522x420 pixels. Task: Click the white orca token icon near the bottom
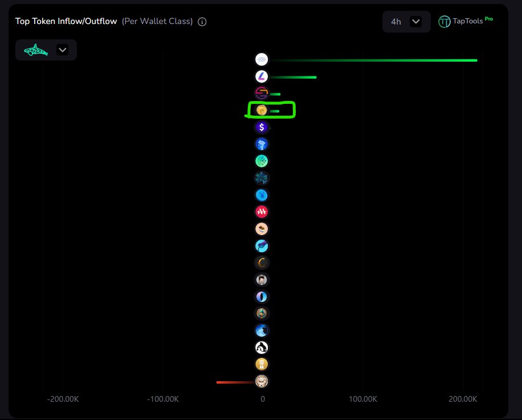click(261, 347)
